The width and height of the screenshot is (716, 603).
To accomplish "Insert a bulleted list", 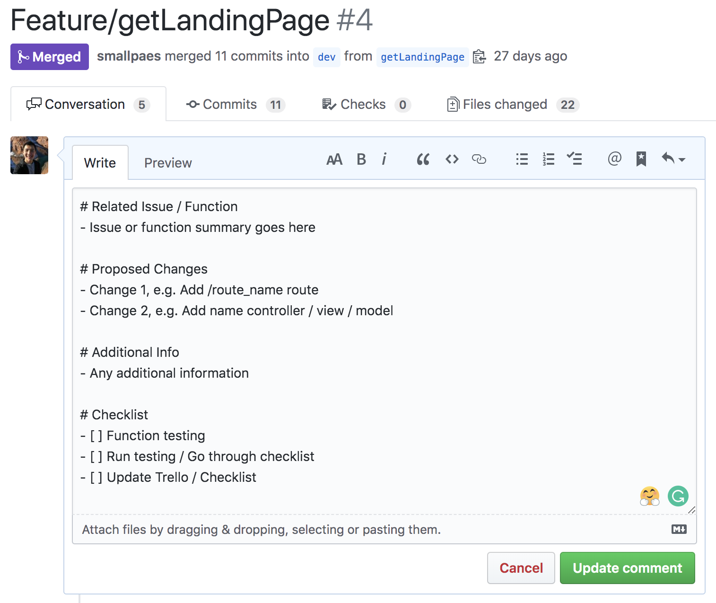I will (522, 159).
